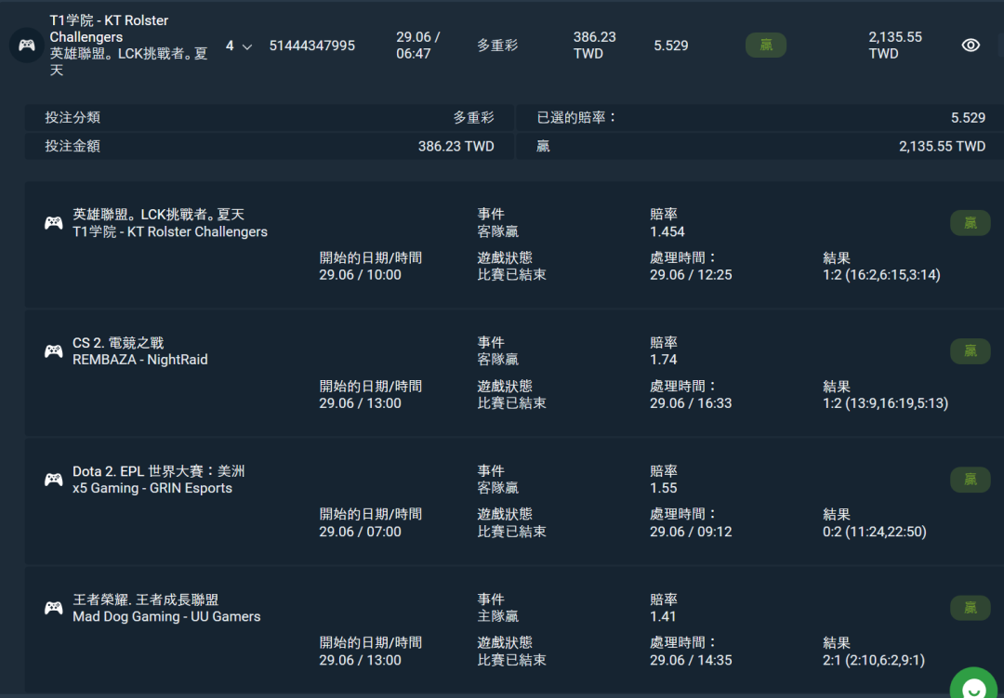Click the green win badge in the bet header
This screenshot has width=1004, height=698.
point(765,45)
